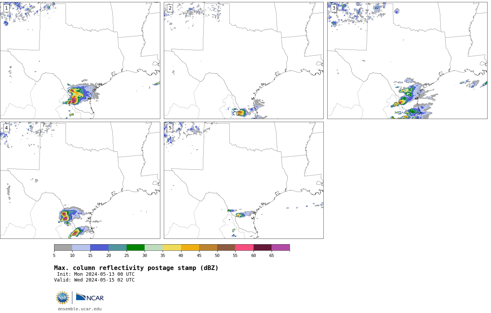Viewport: 491px width, 313px height.
Task: Open ensemble member 2 reflectivity map
Action: pyautogui.click(x=244, y=60)
